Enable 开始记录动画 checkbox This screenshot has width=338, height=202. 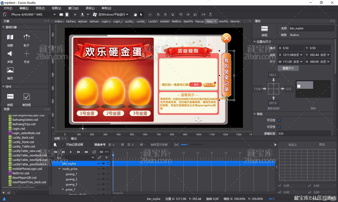click(63, 145)
